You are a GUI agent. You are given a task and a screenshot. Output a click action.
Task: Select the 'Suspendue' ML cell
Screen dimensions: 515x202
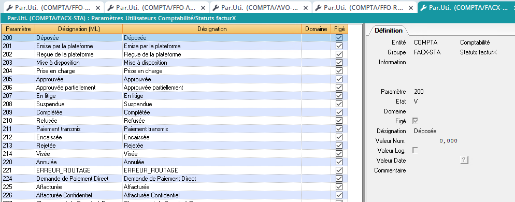point(79,104)
